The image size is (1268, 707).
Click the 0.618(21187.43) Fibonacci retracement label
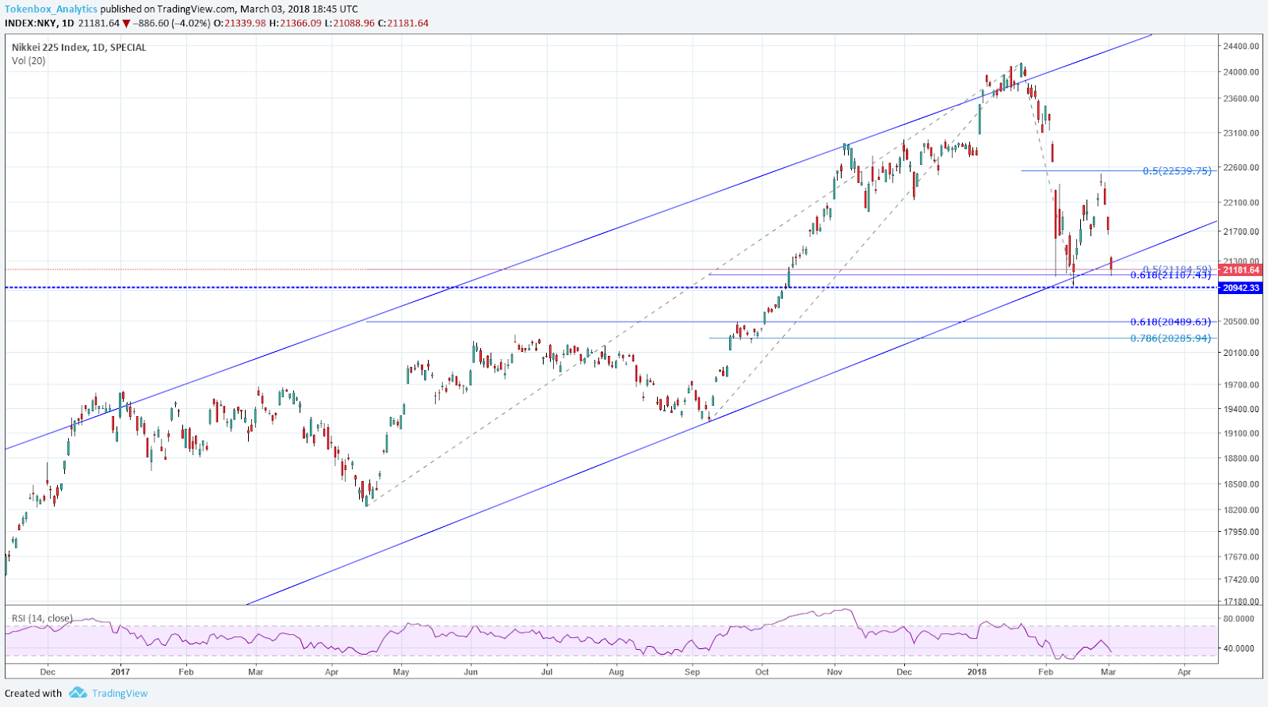click(1171, 276)
